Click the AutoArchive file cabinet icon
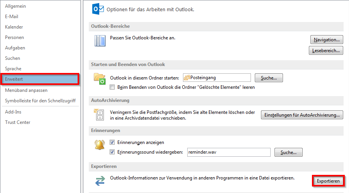Viewport: 349px width, 193px height. point(99,114)
